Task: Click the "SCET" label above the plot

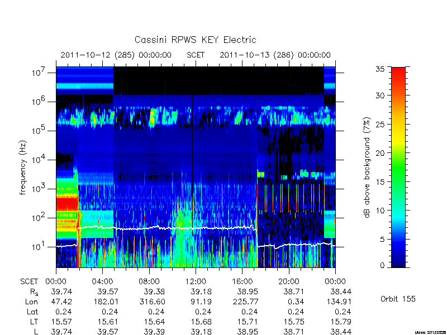Action: (x=196, y=55)
